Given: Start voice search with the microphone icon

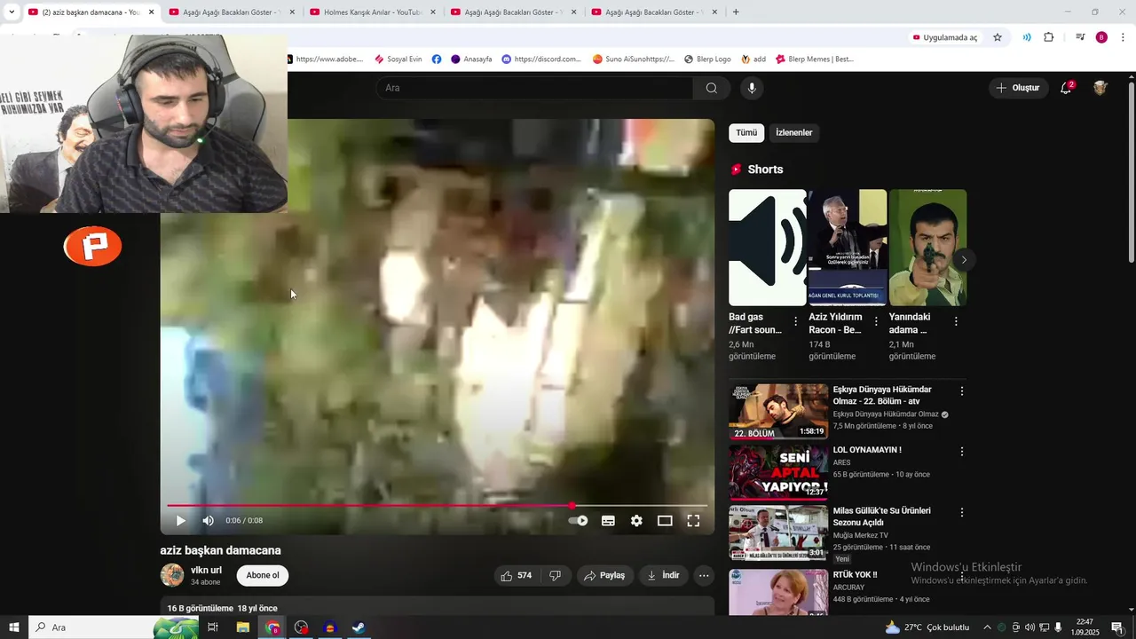Looking at the screenshot, I should click(x=752, y=88).
